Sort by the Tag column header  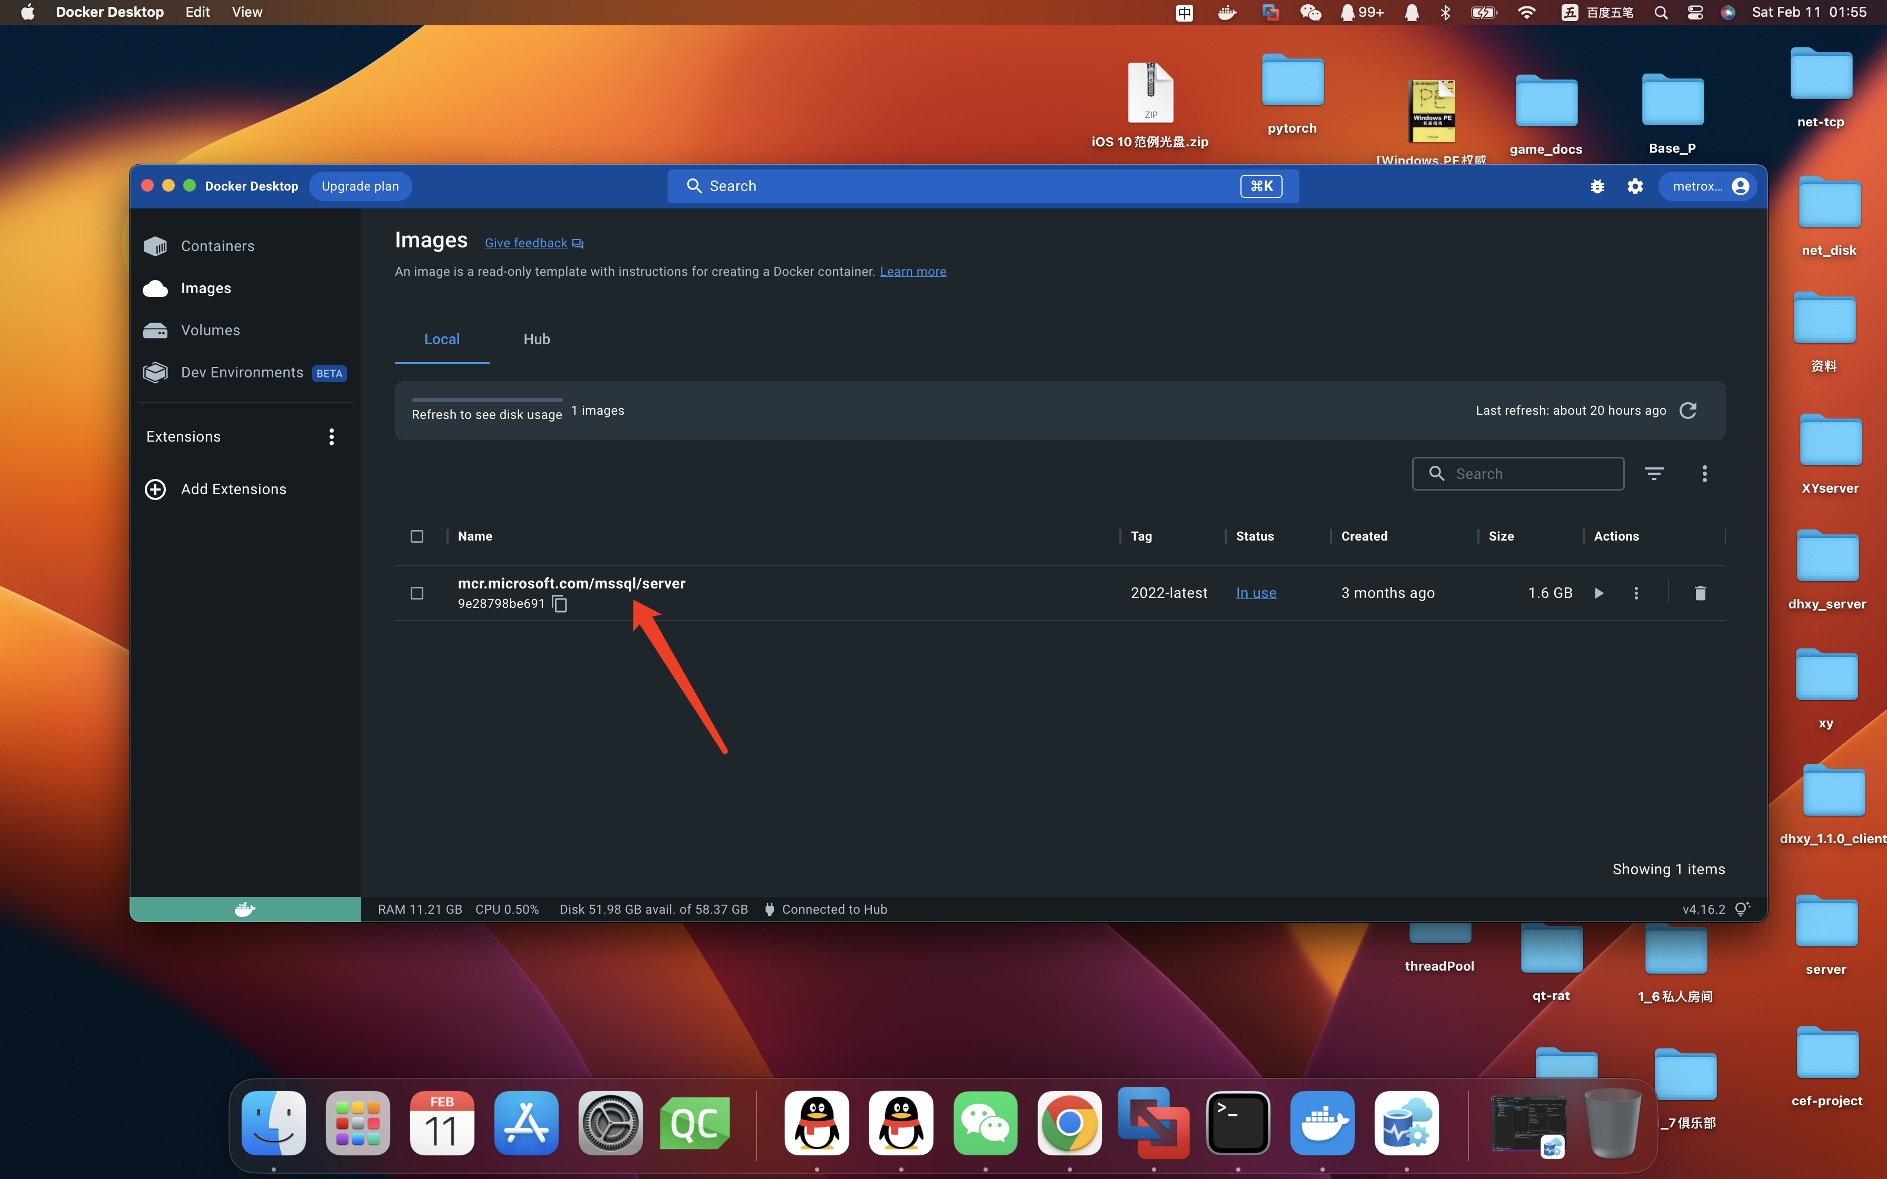tap(1141, 536)
